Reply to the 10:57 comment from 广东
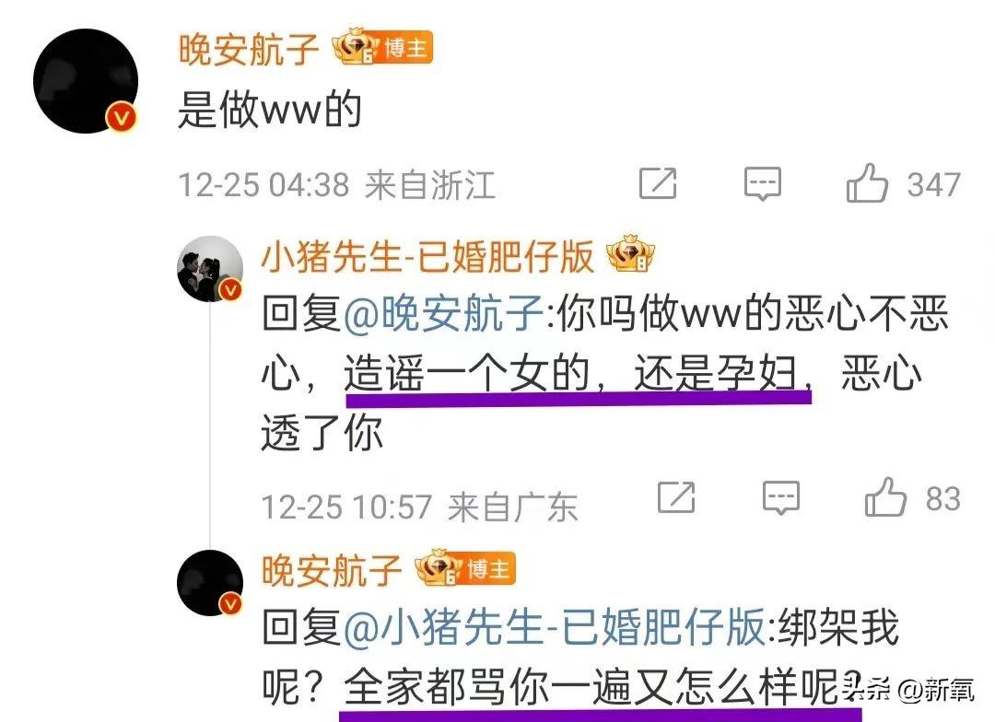The width and height of the screenshot is (995, 722). [780, 497]
